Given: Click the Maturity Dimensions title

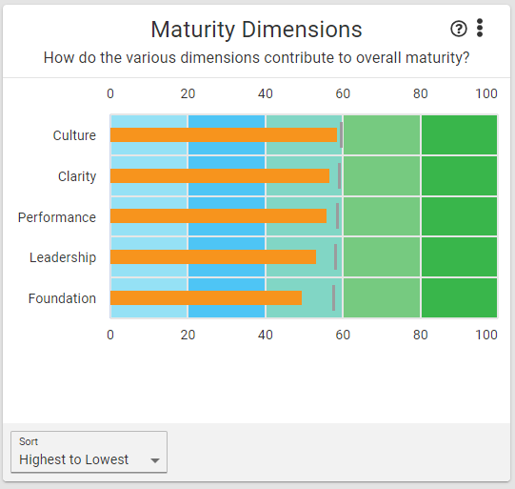Looking at the screenshot, I should [x=256, y=30].
